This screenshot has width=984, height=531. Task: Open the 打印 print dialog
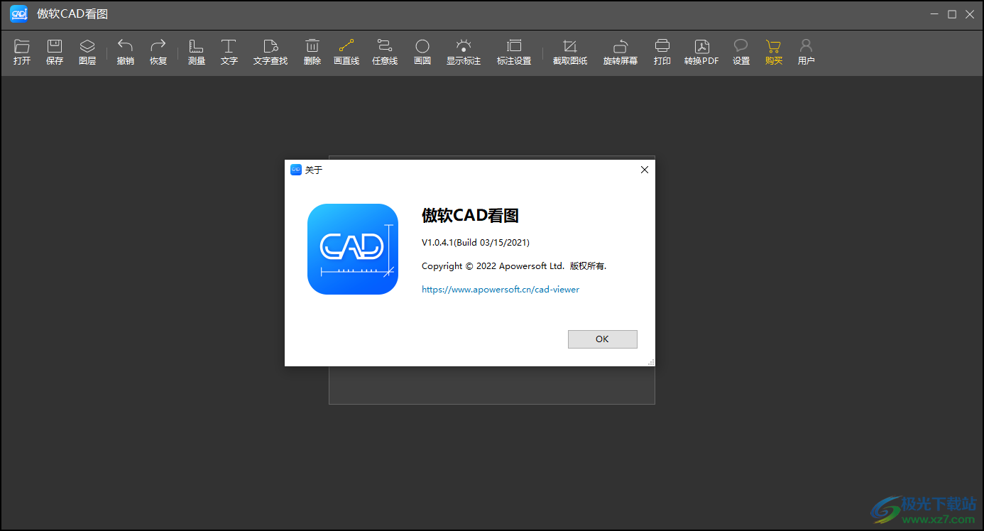coord(662,51)
